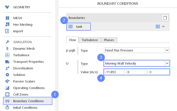The image size is (177, 111).
Task: Expand the tank boundary type chevron
Action: coord(163,26)
